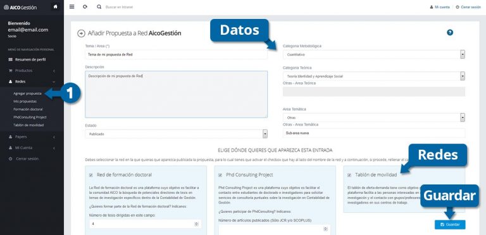This screenshot has width=486, height=235.
Task: Click the Tema / Area input field
Action: (x=176, y=54)
